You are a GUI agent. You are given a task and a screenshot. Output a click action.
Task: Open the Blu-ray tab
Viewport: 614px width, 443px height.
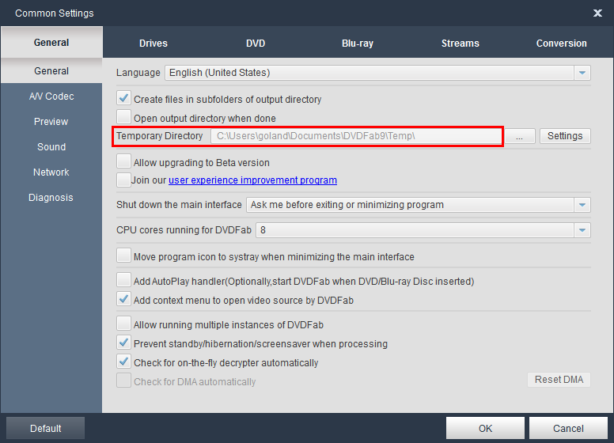coord(358,44)
